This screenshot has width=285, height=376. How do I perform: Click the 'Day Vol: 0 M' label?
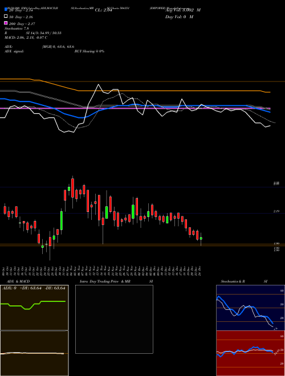pos(179,17)
